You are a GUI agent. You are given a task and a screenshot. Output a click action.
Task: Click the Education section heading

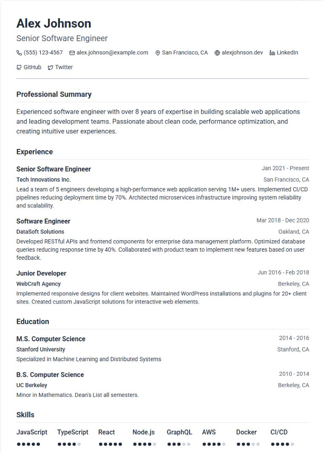click(x=33, y=321)
